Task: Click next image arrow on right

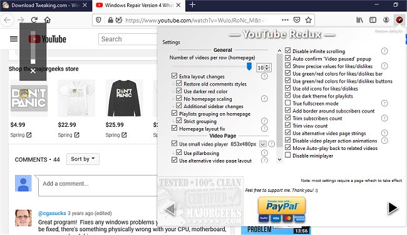Action: [393, 208]
